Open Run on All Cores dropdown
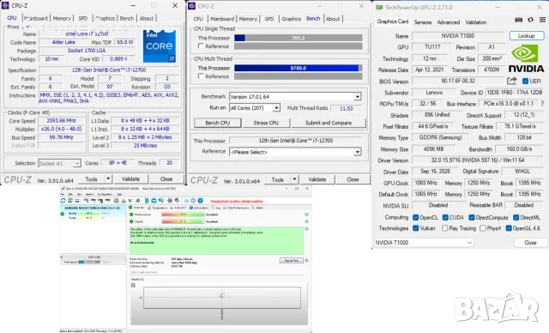 pyautogui.click(x=276, y=108)
